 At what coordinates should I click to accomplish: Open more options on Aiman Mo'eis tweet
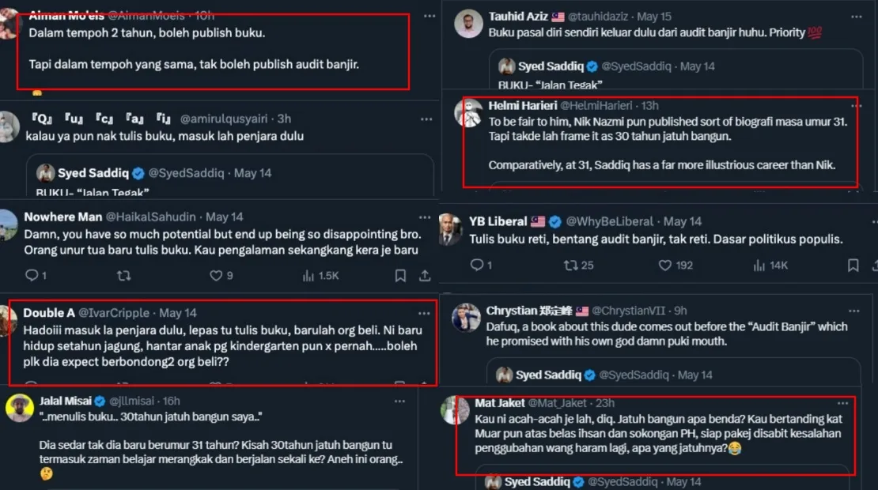(x=429, y=16)
